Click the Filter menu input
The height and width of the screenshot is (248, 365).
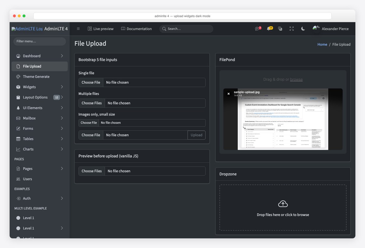40,41
